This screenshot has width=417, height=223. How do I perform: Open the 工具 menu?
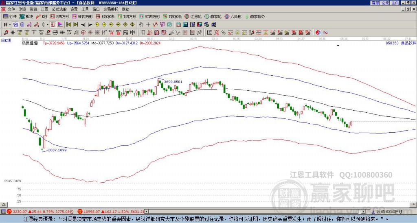(x=85, y=9)
